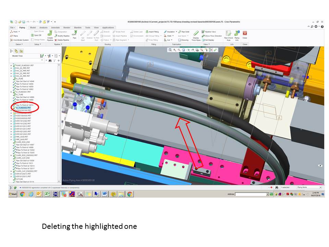The width and height of the screenshot is (329, 247).
Task: Switch to the Applications ribbon tab
Action: pyautogui.click(x=108, y=27)
